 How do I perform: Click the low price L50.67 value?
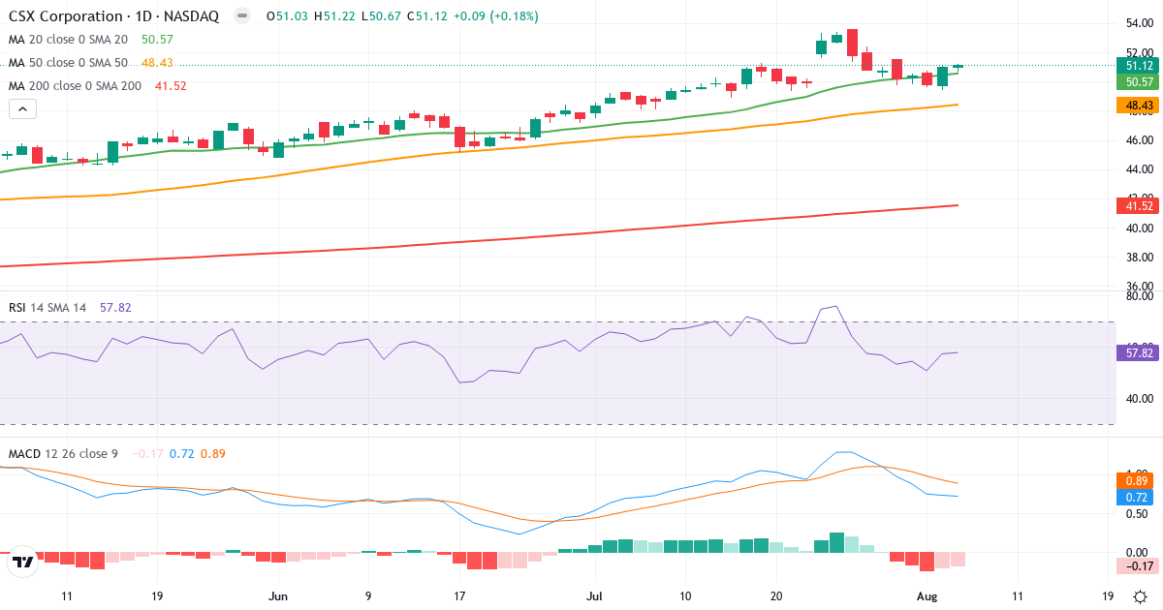pyautogui.click(x=381, y=16)
